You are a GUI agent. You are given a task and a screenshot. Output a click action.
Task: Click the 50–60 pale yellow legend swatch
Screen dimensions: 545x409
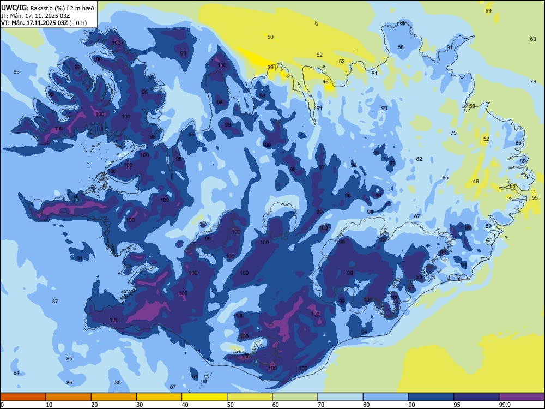click(250, 397)
